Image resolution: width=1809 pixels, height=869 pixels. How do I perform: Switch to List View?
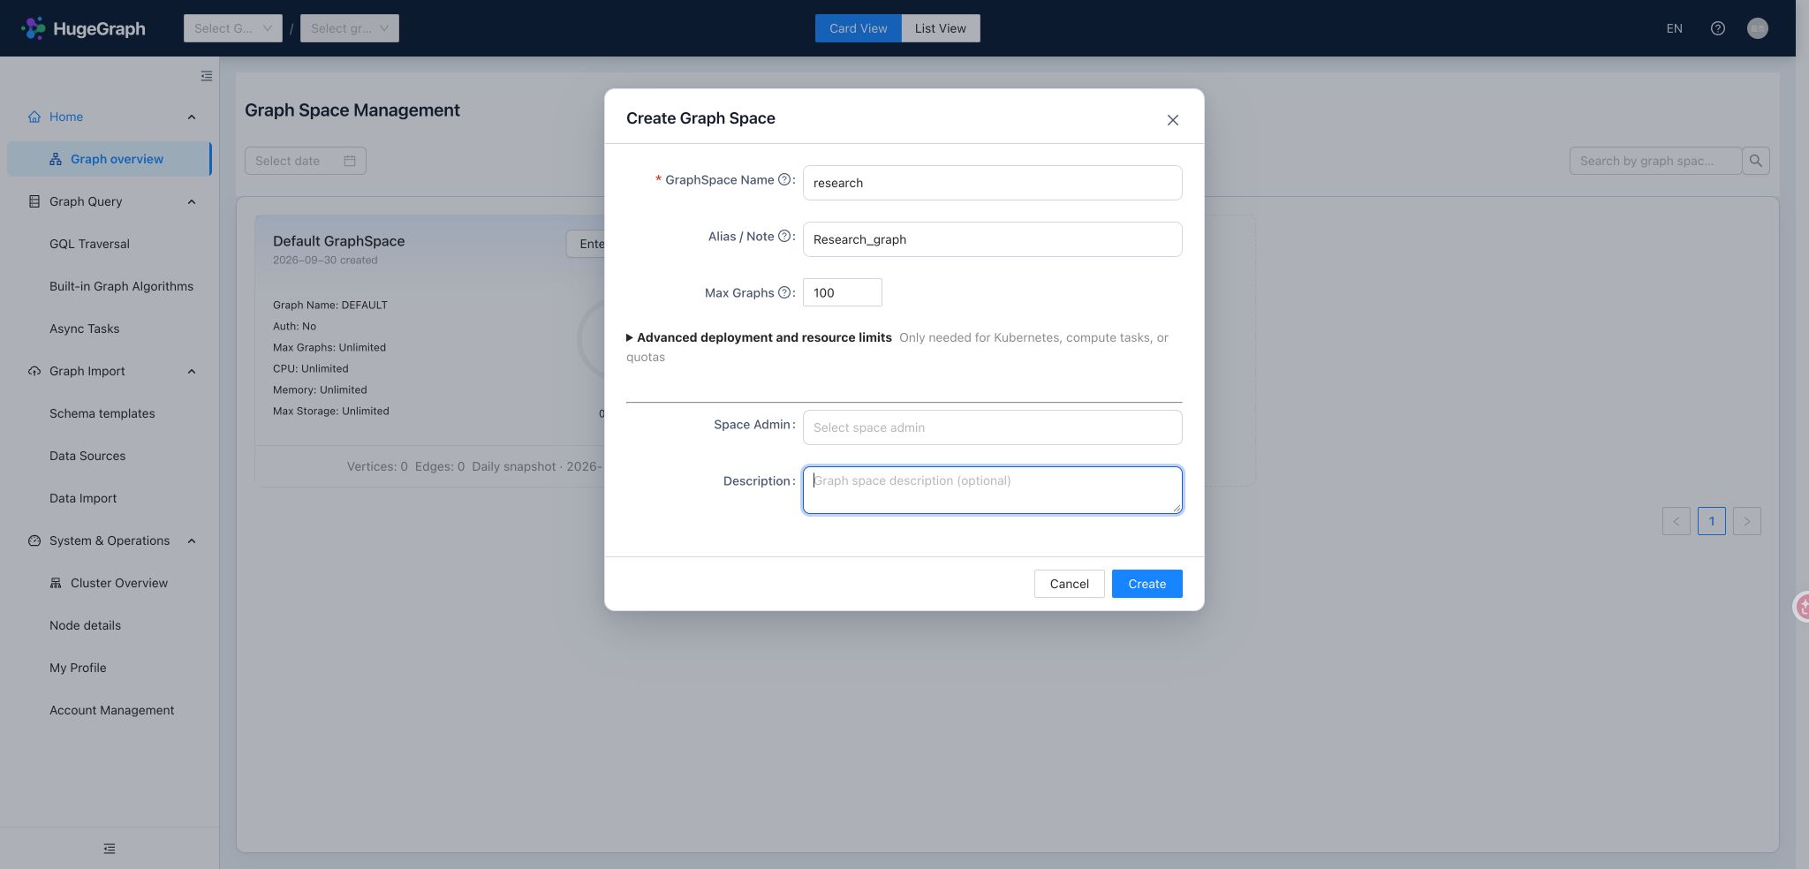click(941, 28)
